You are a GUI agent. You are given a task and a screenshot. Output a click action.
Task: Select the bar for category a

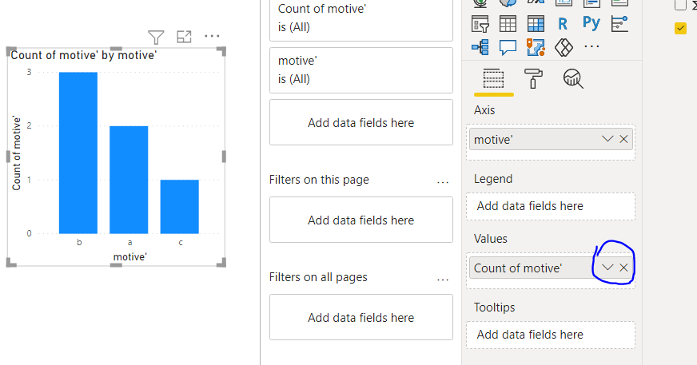tap(129, 180)
